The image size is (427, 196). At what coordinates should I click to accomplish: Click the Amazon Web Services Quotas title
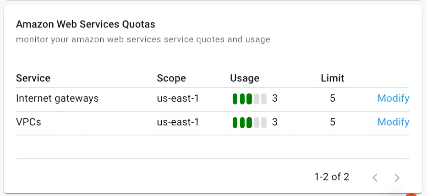pos(86,24)
